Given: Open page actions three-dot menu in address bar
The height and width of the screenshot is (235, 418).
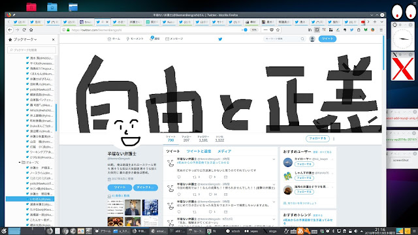Looking at the screenshot, I should click(265, 30).
